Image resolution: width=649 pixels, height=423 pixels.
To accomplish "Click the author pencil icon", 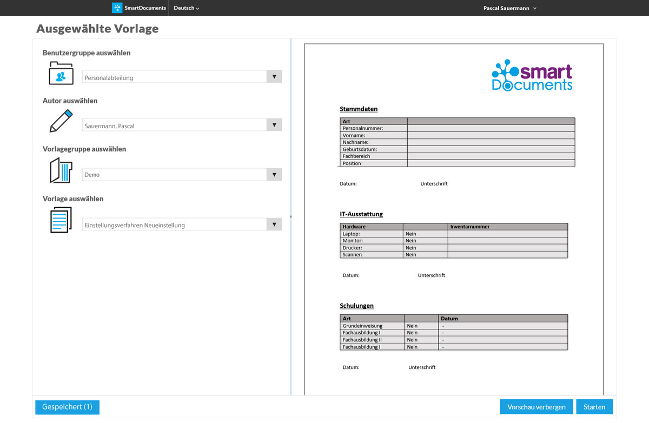I will pos(61,121).
